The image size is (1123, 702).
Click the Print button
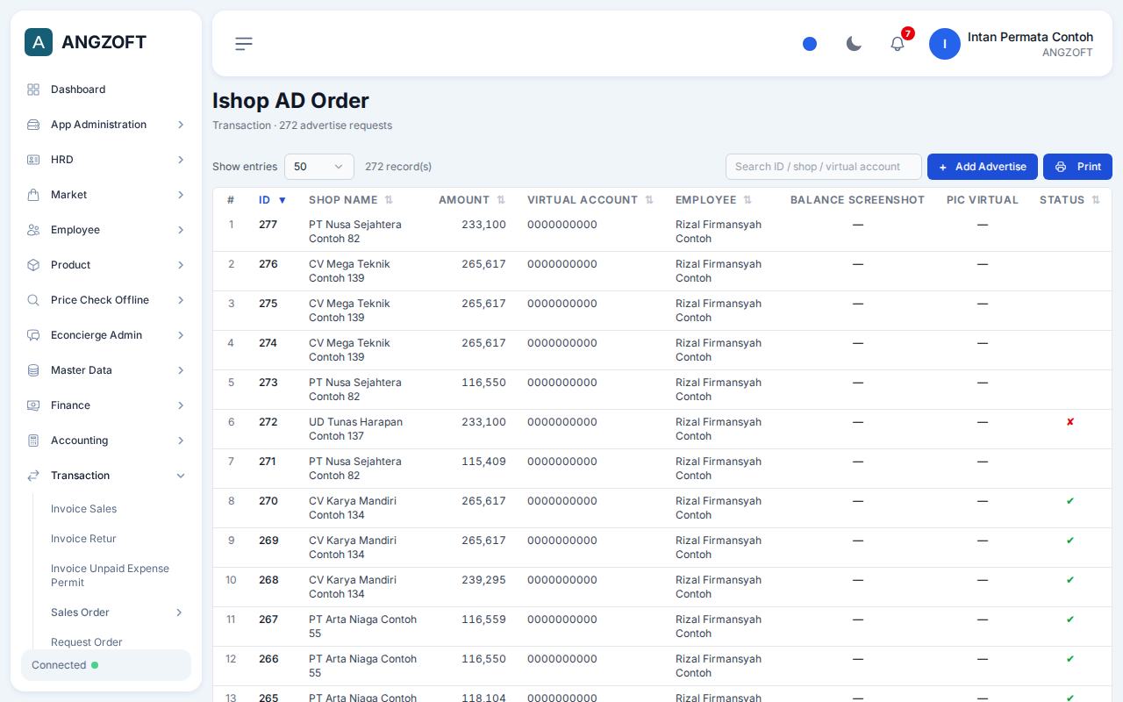1077,167
